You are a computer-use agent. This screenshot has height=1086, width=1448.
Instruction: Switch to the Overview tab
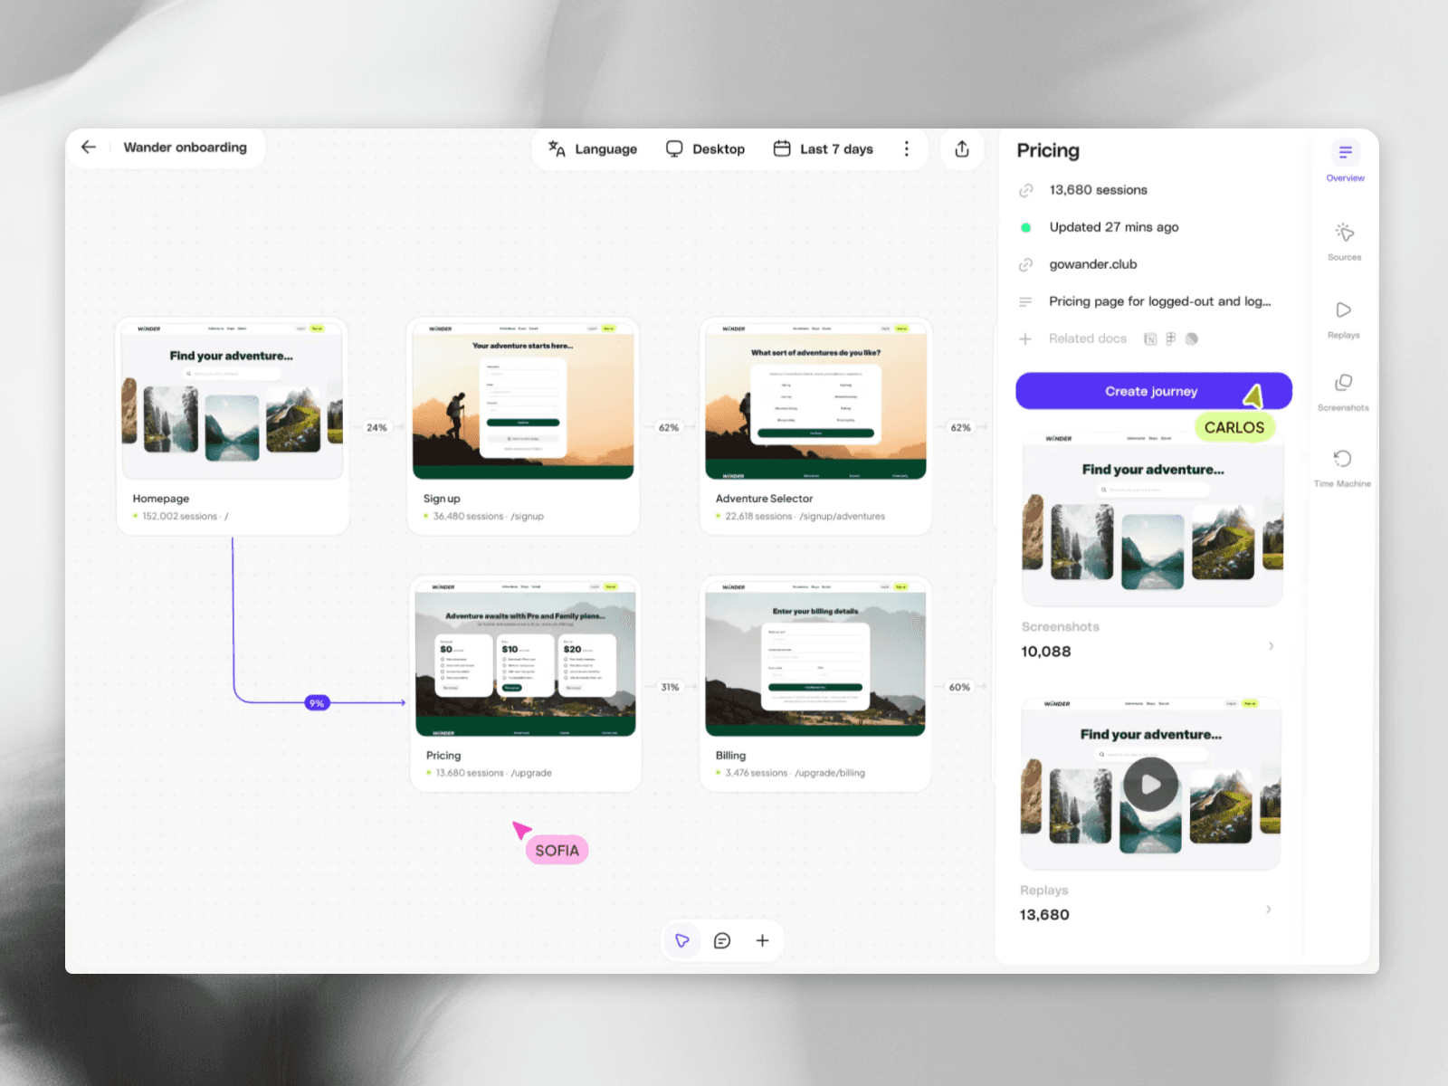pyautogui.click(x=1345, y=162)
